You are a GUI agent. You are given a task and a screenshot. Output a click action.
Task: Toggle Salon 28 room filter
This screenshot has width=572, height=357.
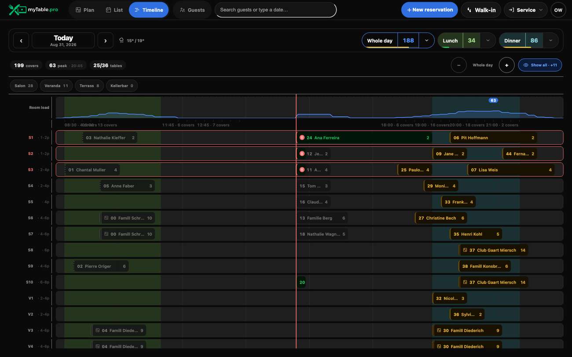point(23,86)
